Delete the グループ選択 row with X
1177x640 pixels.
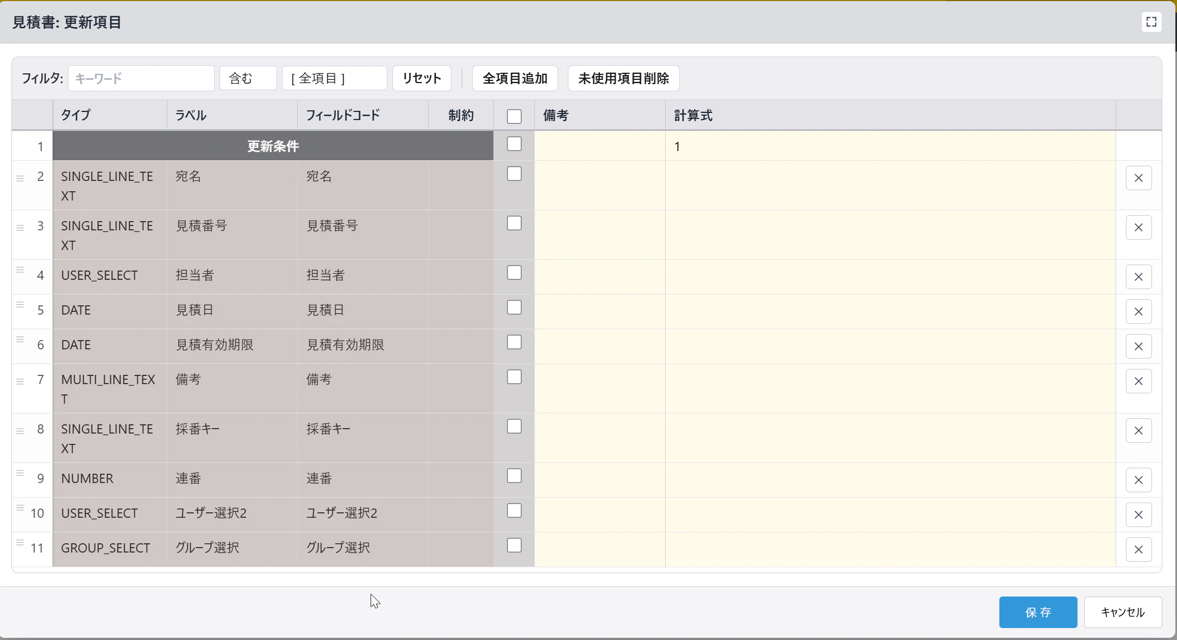click(1138, 550)
